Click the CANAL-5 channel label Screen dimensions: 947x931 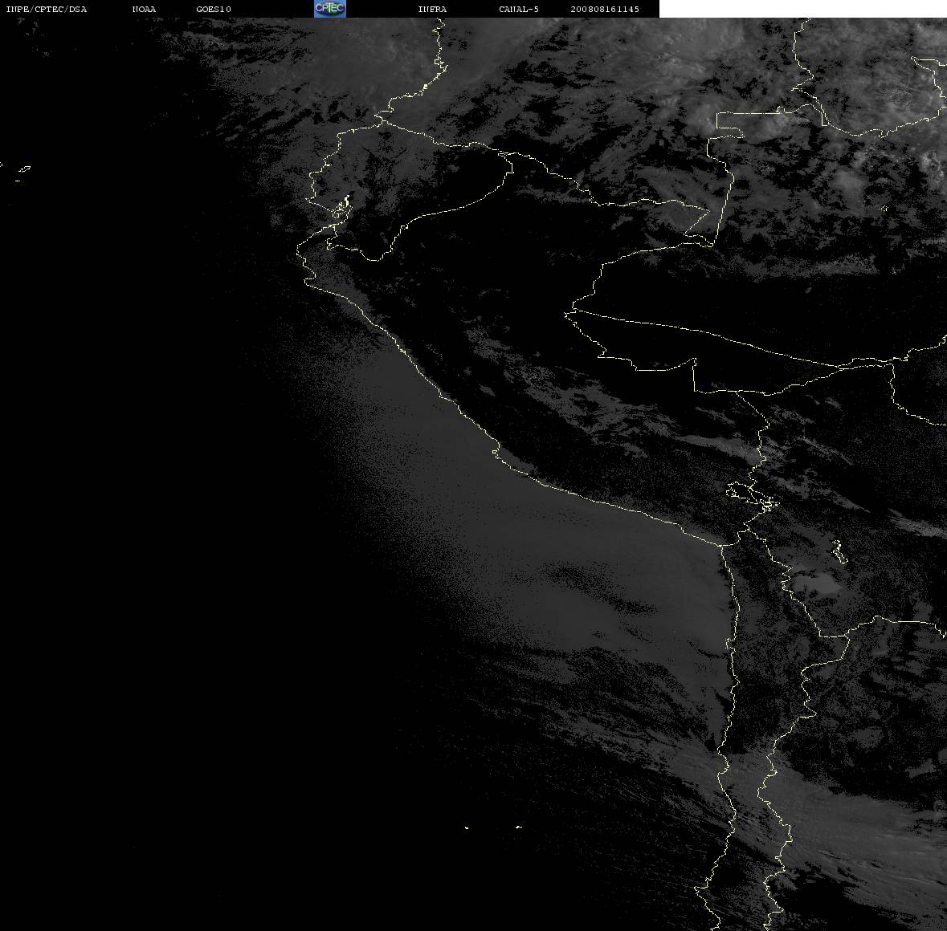coord(519,9)
